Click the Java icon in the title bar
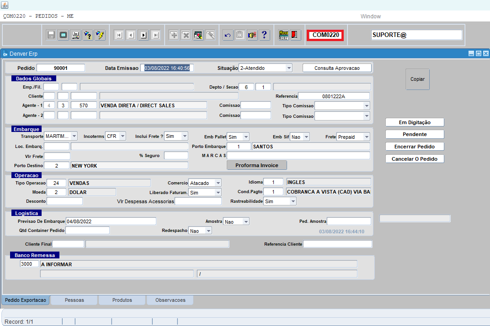The image size is (490, 326). pyautogui.click(x=5, y=5)
